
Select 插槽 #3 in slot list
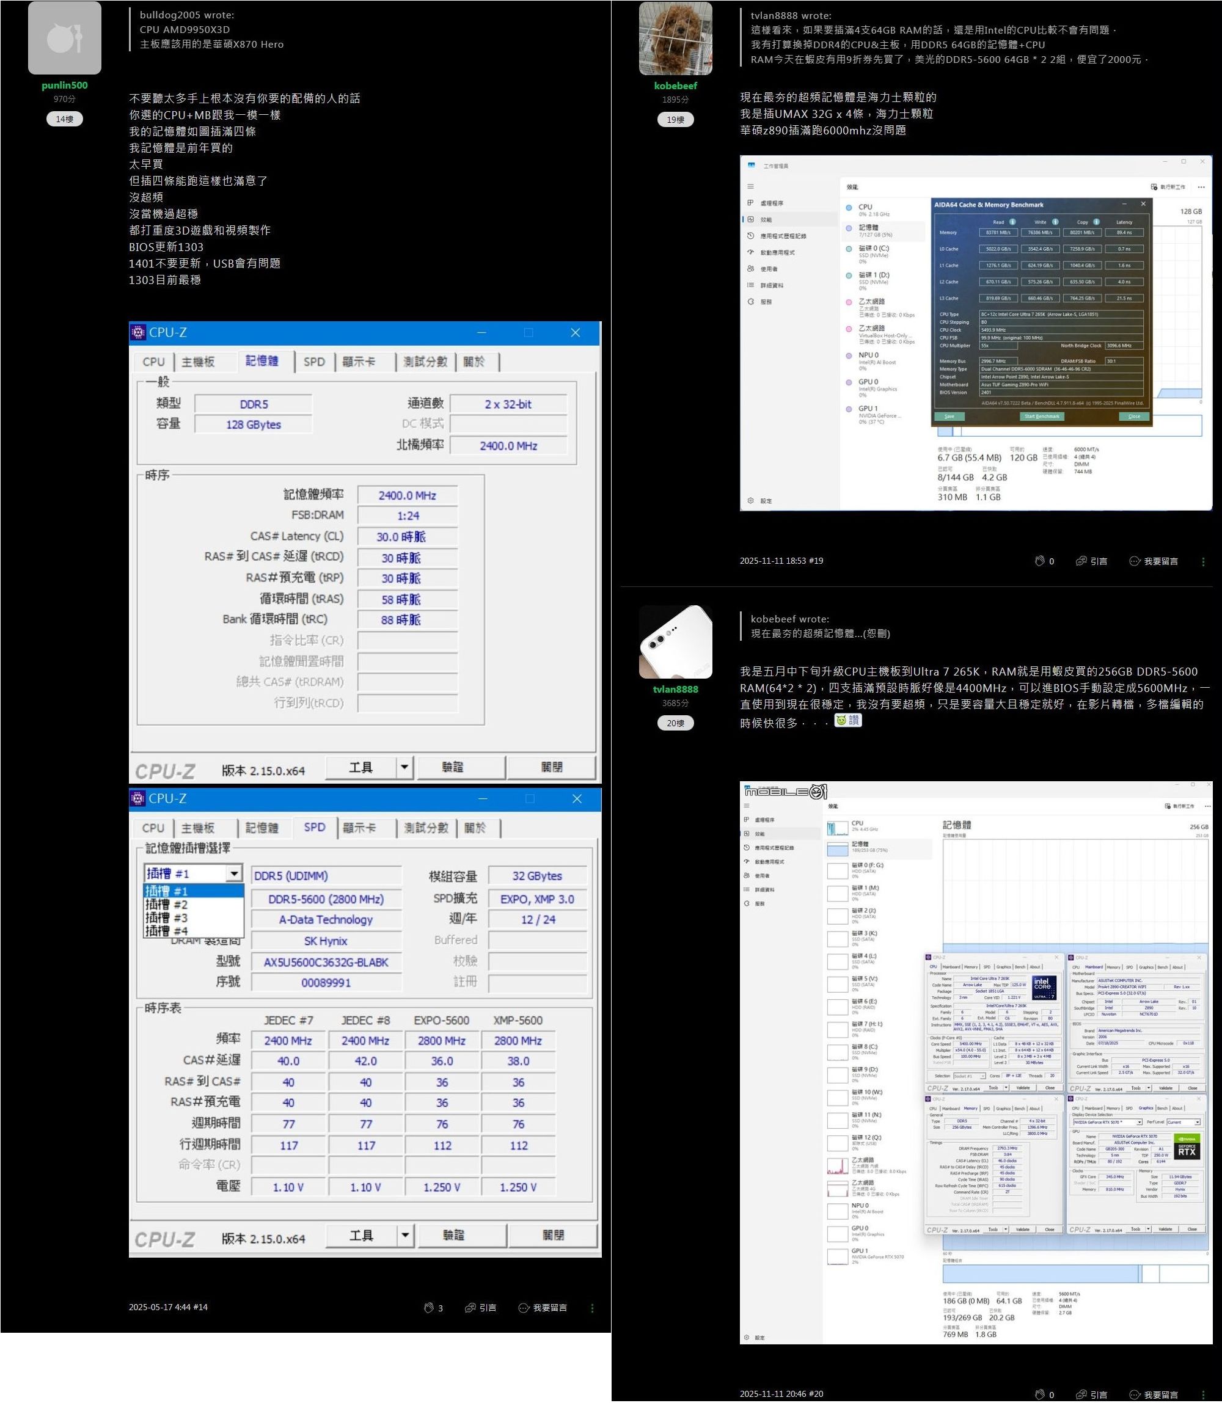[167, 917]
